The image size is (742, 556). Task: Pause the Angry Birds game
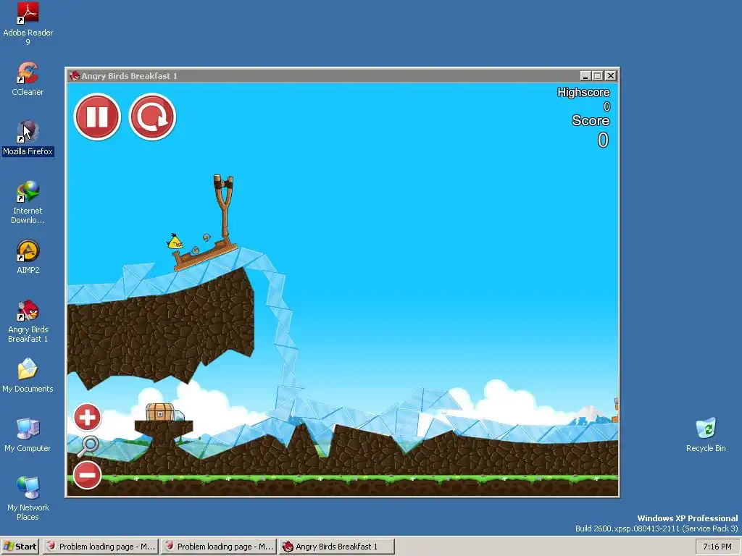point(98,117)
